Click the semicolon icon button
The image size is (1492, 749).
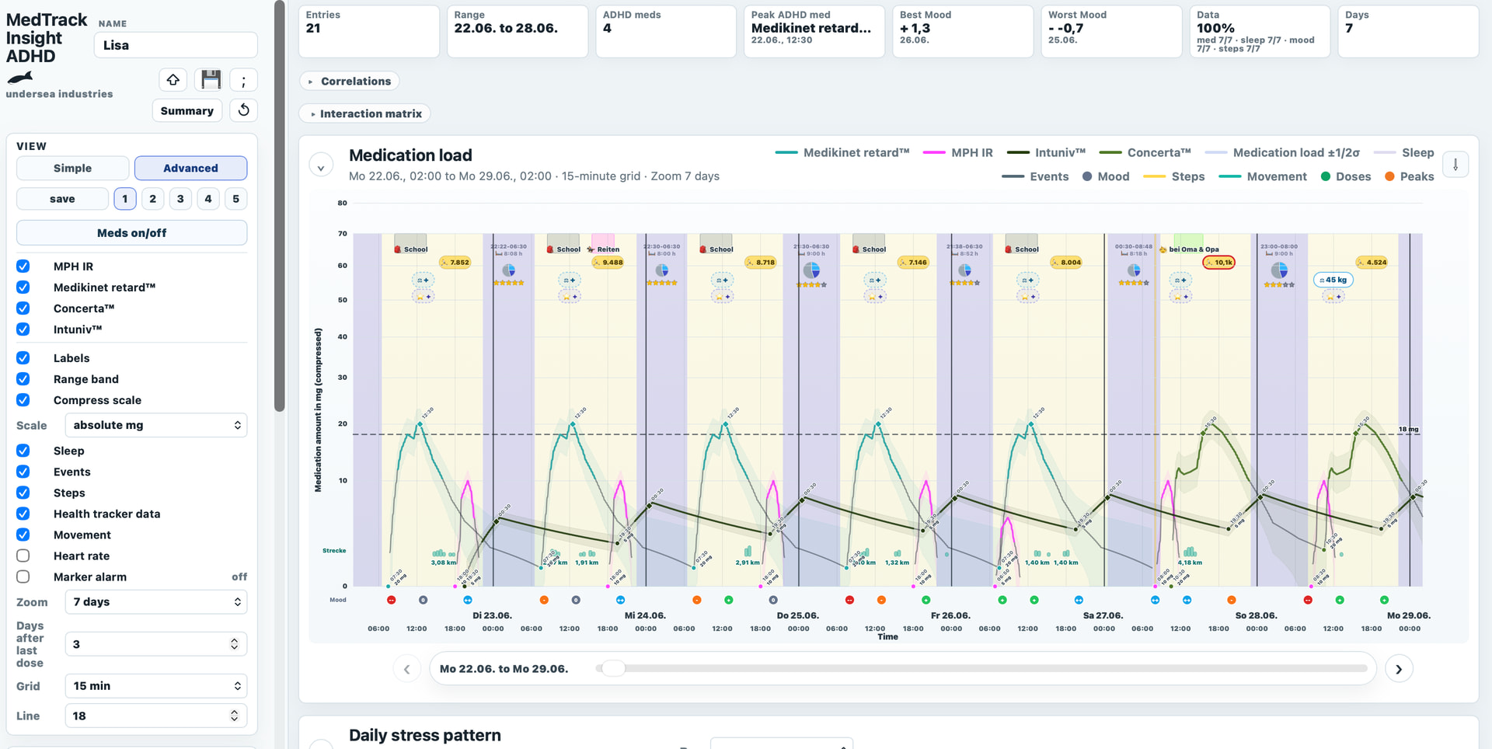(244, 80)
